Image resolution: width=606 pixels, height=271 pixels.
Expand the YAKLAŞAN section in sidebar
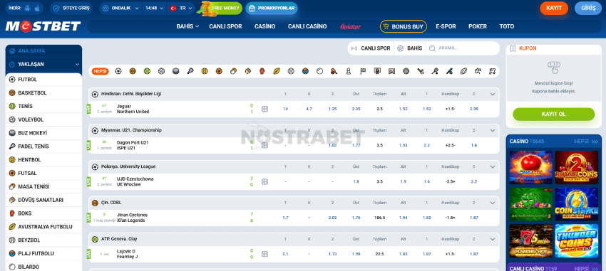pyautogui.click(x=43, y=65)
